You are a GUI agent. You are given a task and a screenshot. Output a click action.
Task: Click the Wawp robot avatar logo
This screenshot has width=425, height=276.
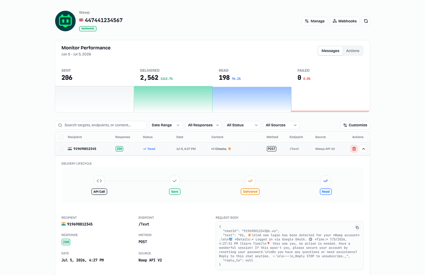coord(65,21)
